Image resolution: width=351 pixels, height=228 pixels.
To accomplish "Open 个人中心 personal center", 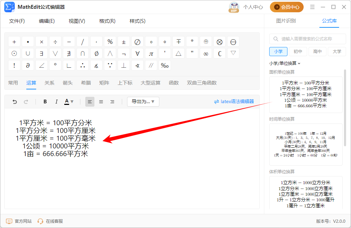I will point(253,7).
